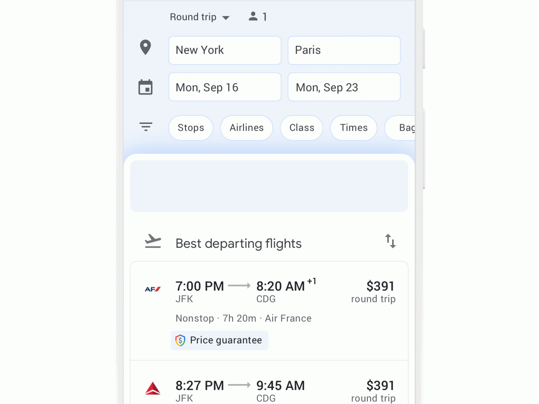Screen dimensions: 539x404
Task: Click the Delta airline logo
Action: (x=153, y=388)
